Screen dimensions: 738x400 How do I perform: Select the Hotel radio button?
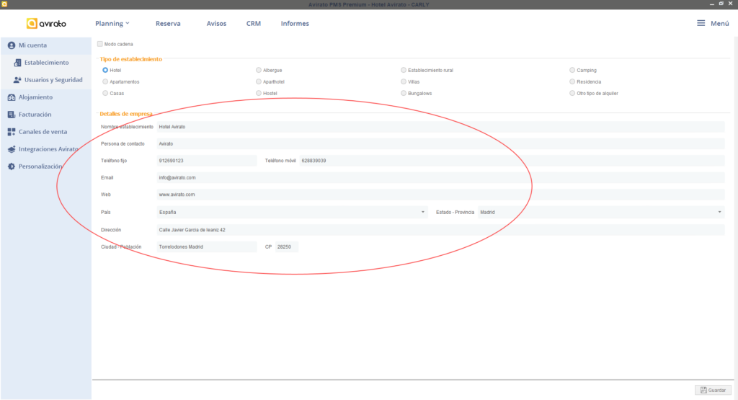point(105,70)
